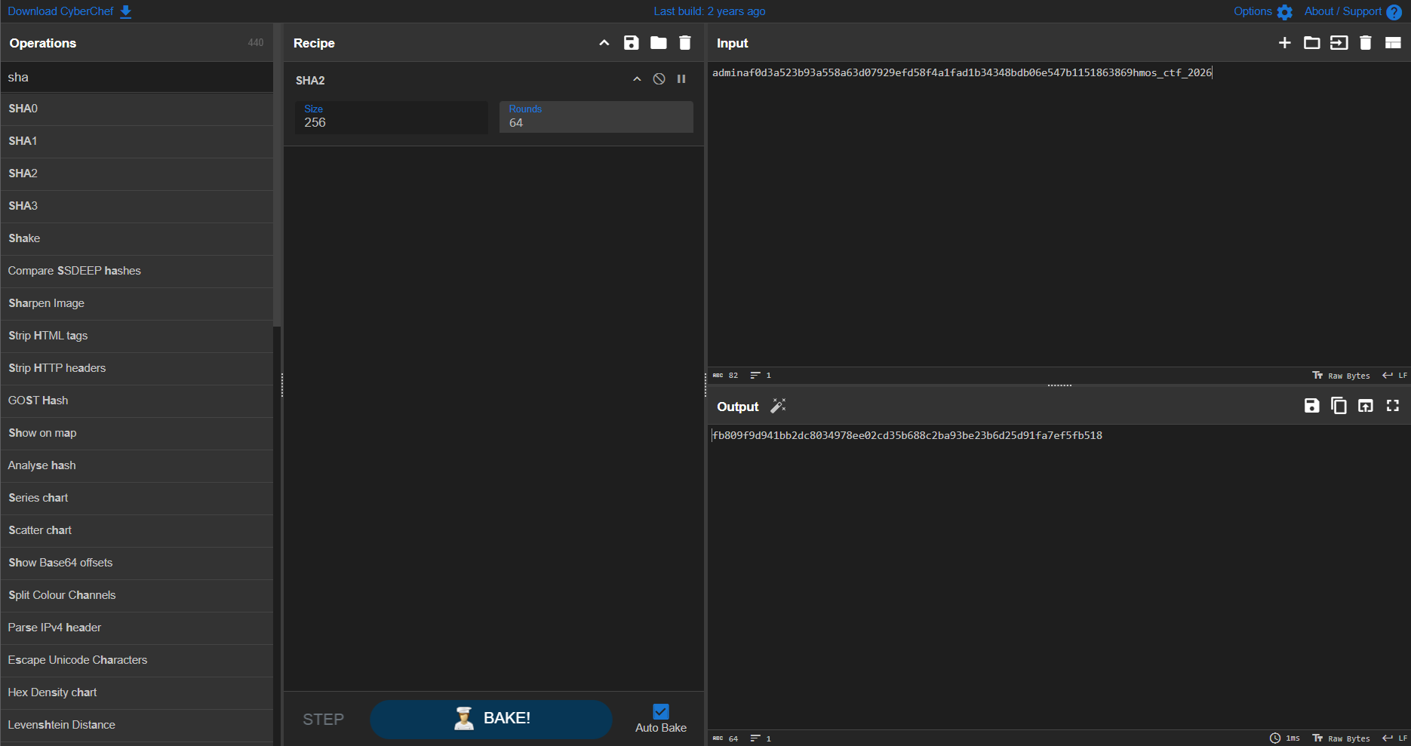
Task: Edit the SHA2 Rounds field
Action: 596,117
